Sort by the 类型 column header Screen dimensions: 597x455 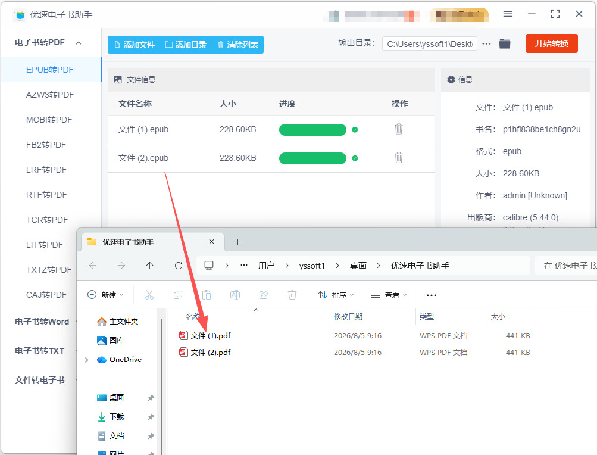point(426,317)
